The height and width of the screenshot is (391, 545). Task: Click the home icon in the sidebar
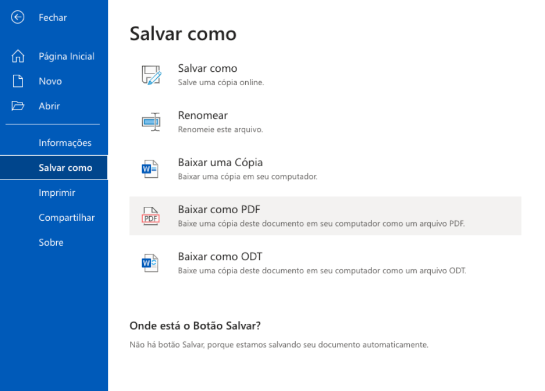pyautogui.click(x=18, y=56)
